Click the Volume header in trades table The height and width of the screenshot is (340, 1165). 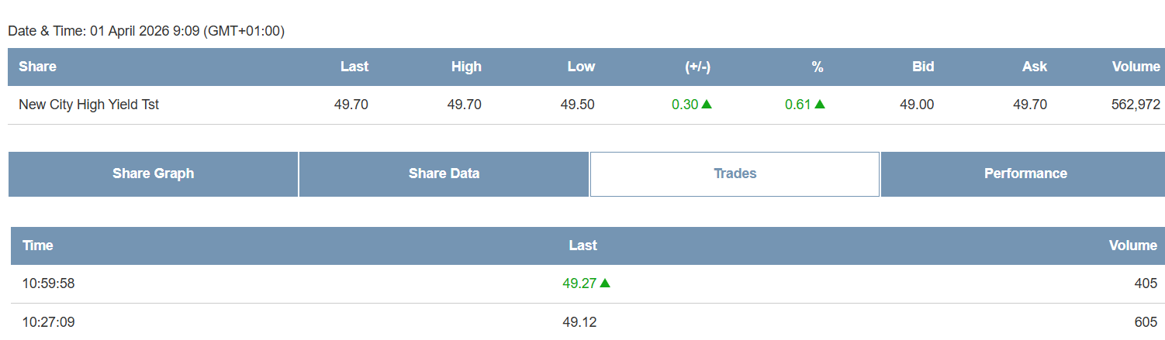1132,246
